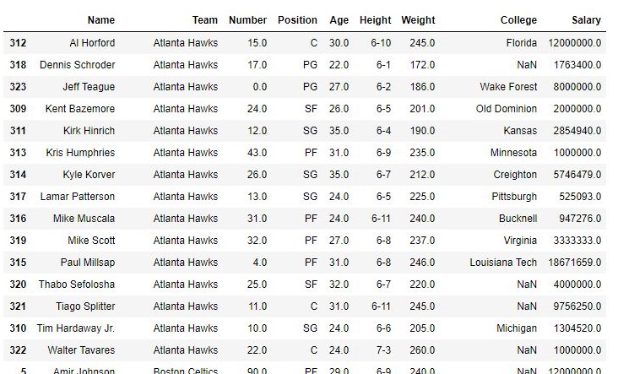Click the Height column header

(x=375, y=20)
